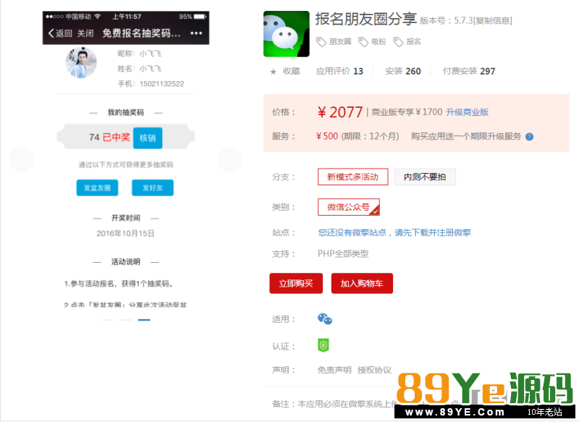This screenshot has width=579, height=422.
Task: Click the 核销 button in the preview
Action: click(x=148, y=138)
